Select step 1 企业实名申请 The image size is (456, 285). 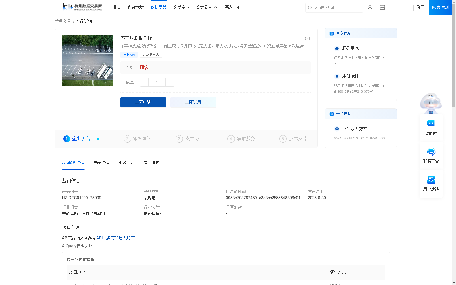[x=82, y=139]
